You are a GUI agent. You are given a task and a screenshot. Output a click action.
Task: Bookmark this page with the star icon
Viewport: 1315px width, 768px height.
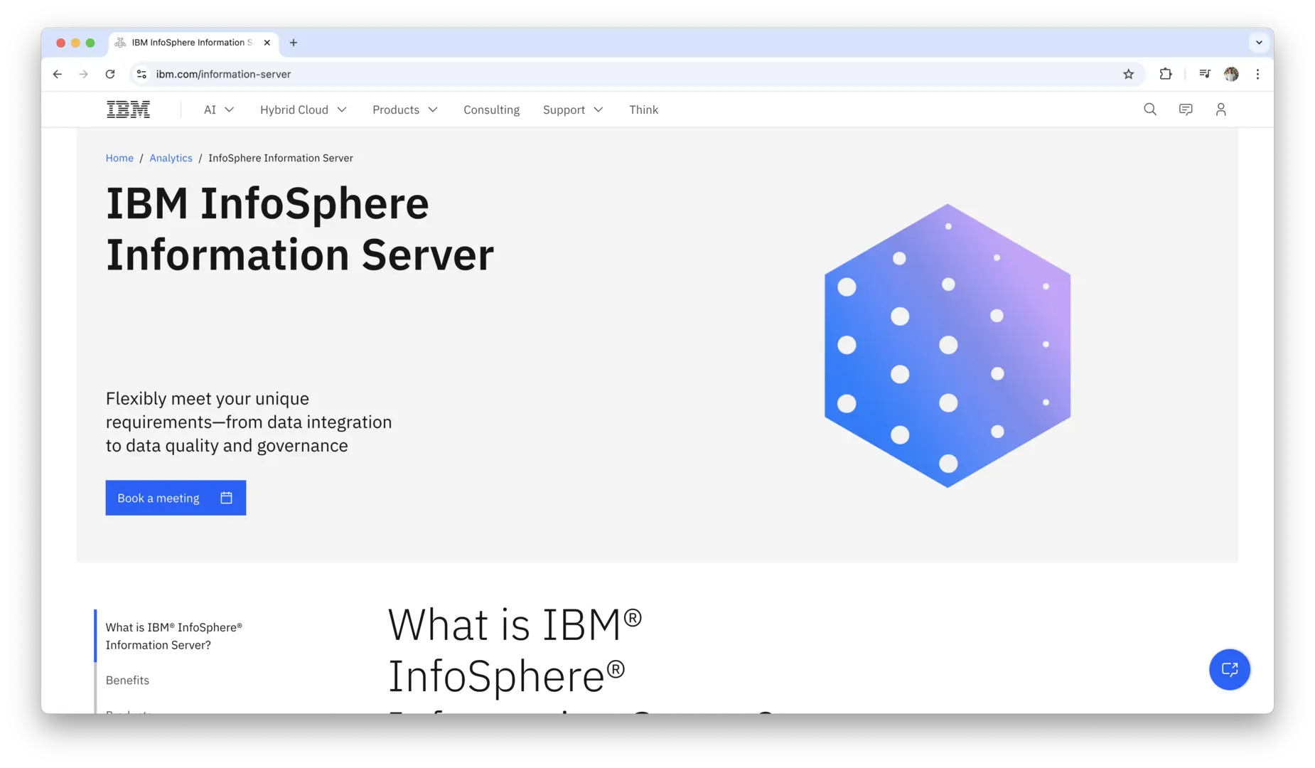pyautogui.click(x=1129, y=74)
